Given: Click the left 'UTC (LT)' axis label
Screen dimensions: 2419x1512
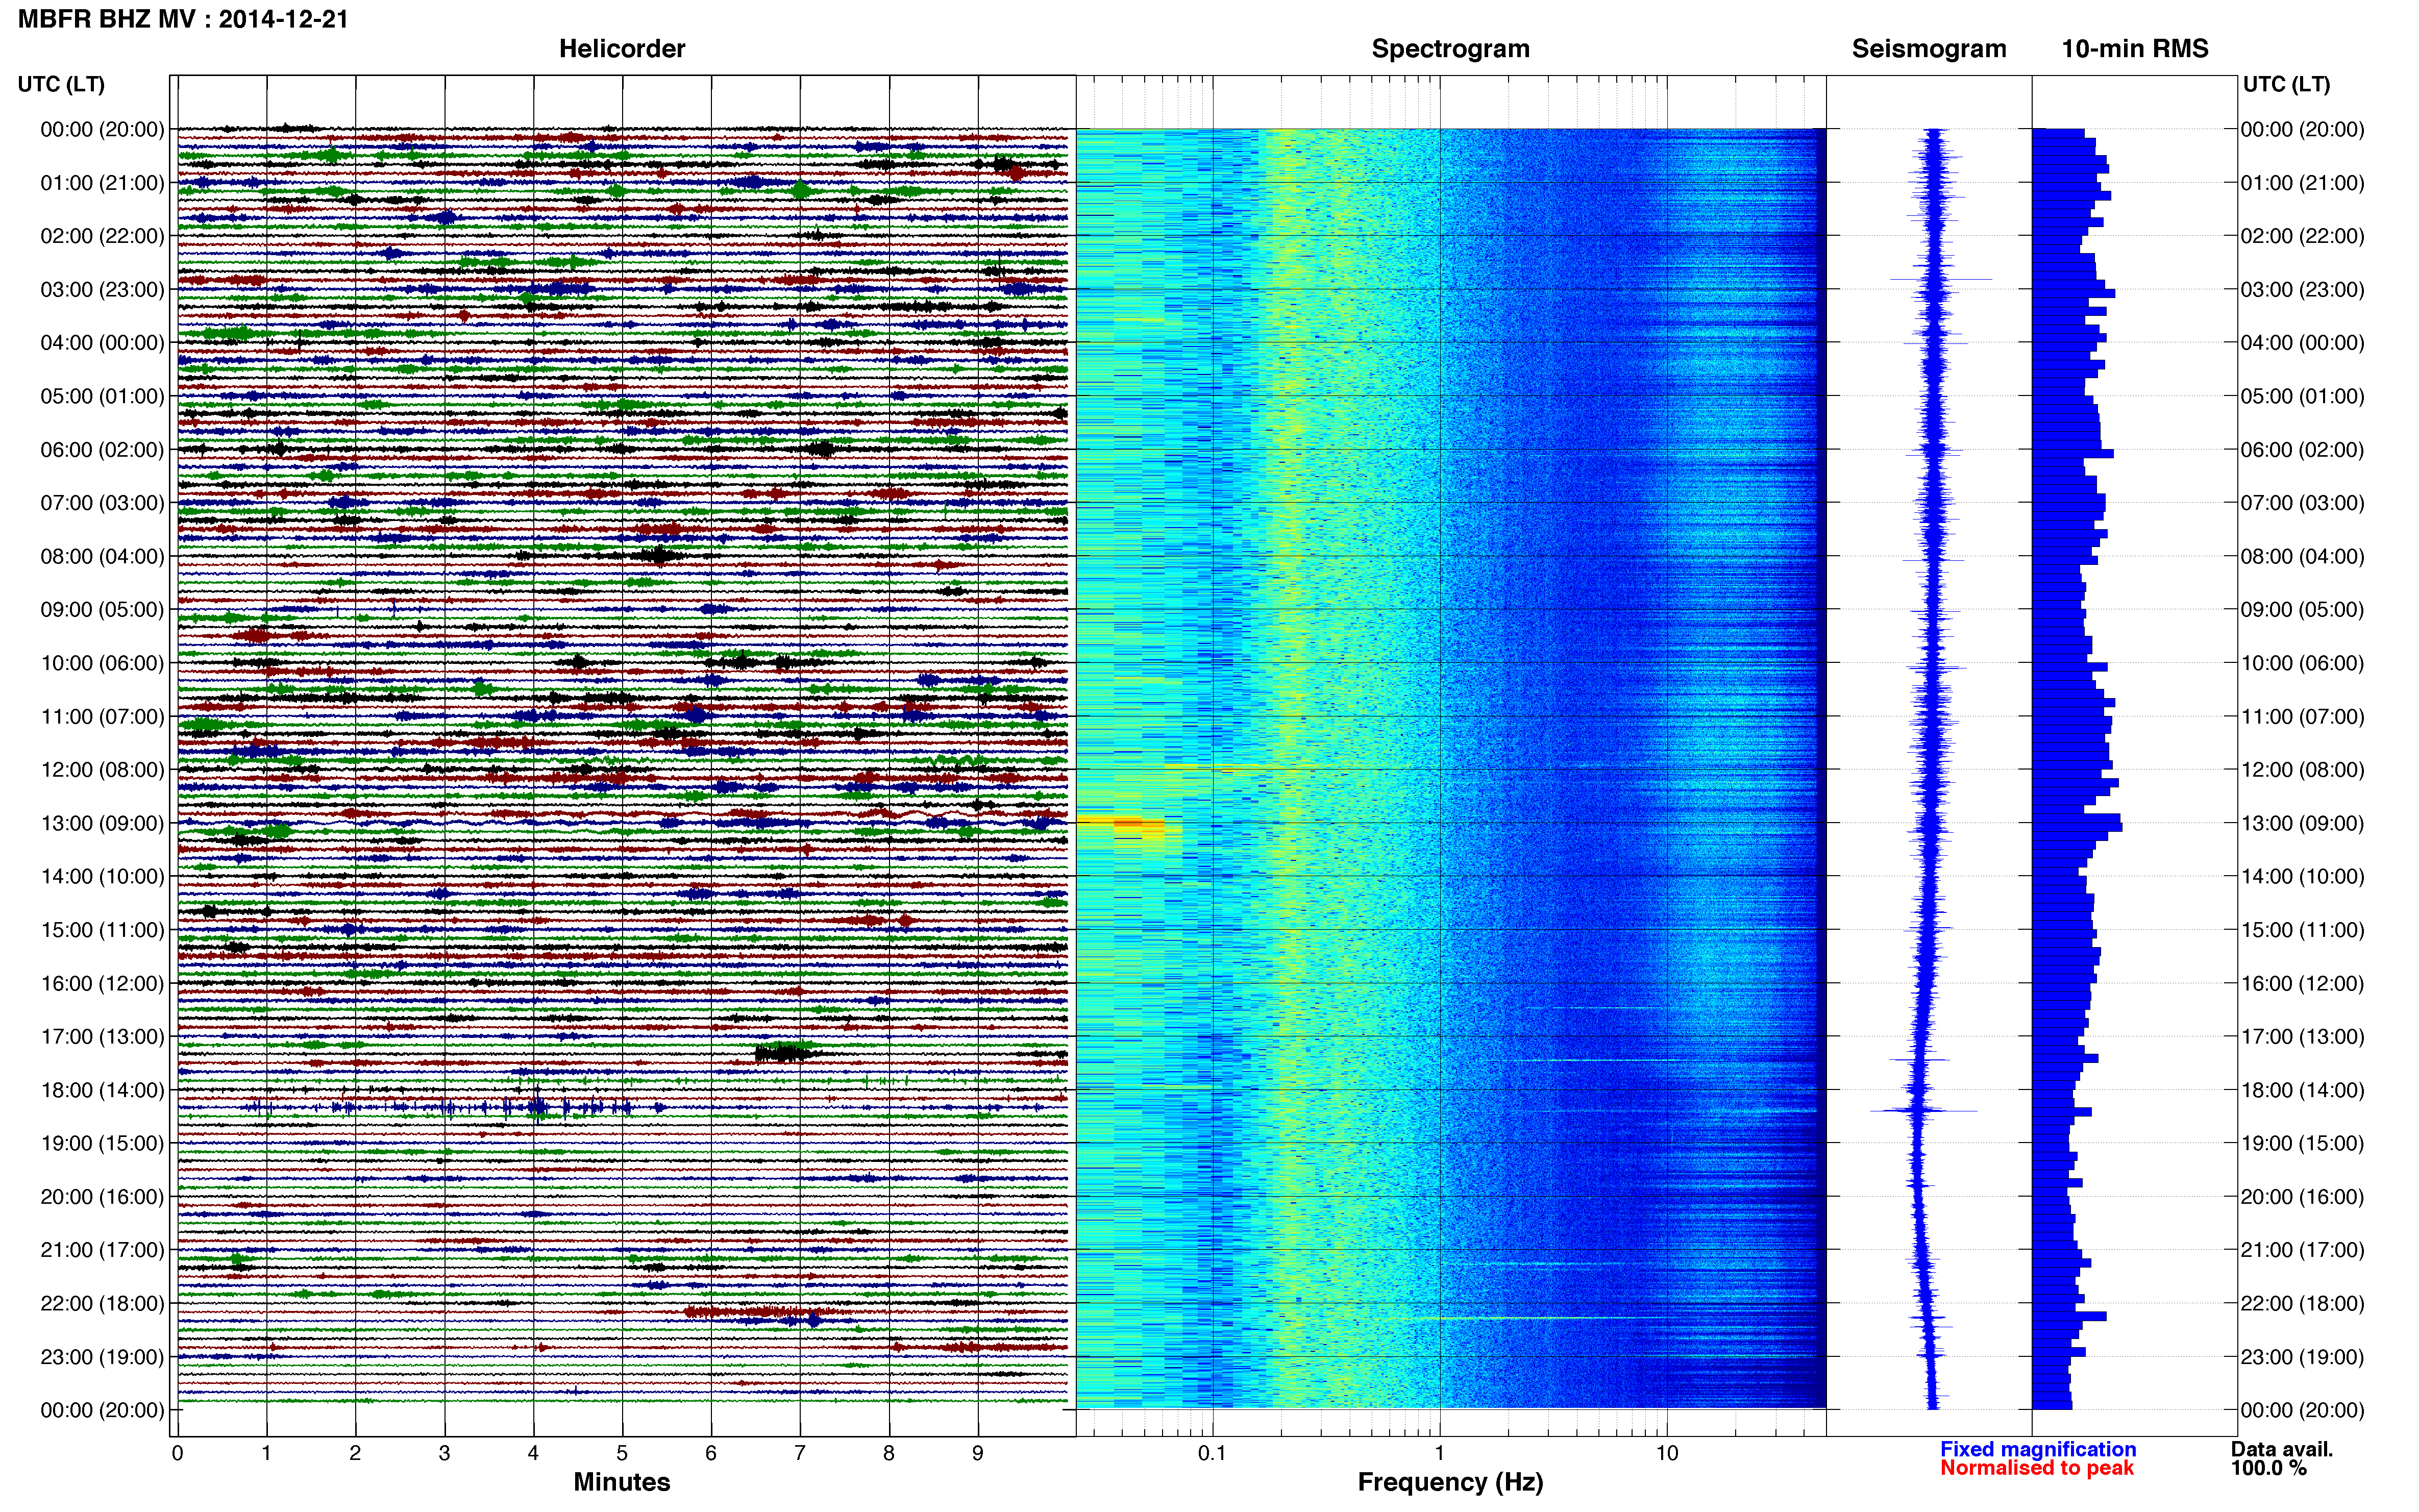Looking at the screenshot, I should tap(61, 84).
